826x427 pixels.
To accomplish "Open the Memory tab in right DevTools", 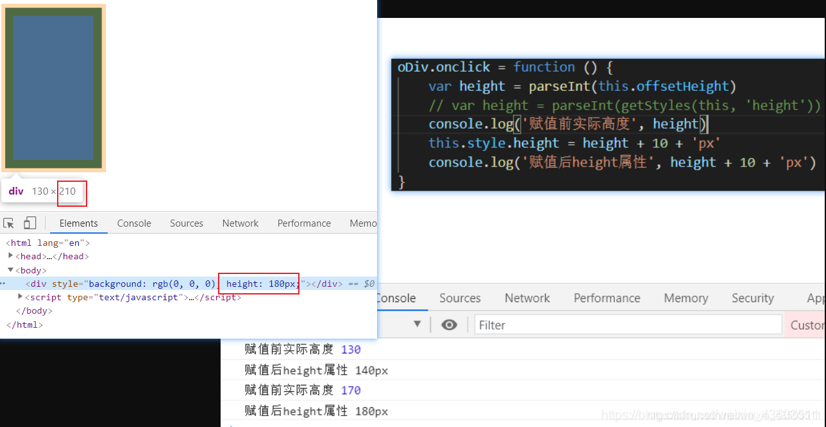I will point(686,298).
